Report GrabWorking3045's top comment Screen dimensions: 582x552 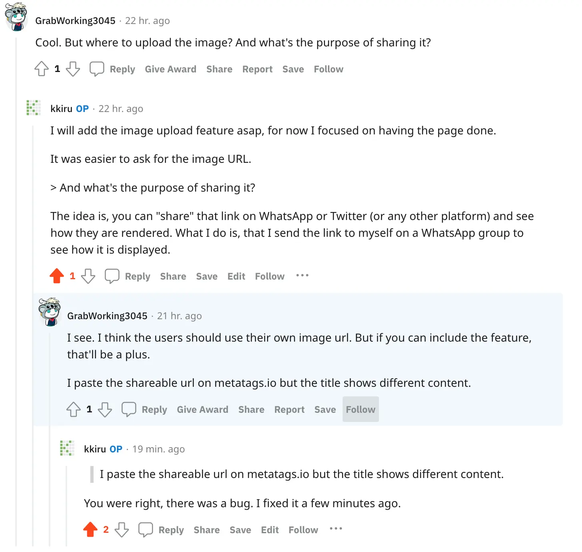point(257,69)
